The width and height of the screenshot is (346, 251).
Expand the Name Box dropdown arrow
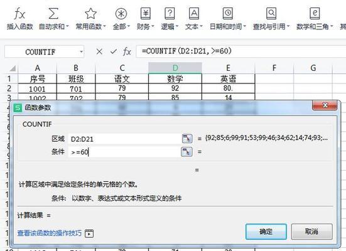(x=81, y=52)
